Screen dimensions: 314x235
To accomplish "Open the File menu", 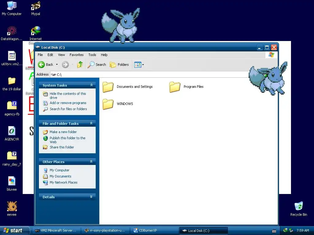I will click(40, 55).
